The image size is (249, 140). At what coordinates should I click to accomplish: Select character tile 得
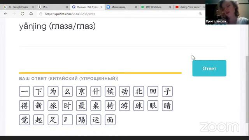click(25, 105)
